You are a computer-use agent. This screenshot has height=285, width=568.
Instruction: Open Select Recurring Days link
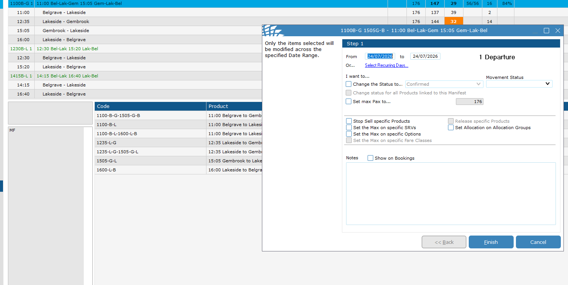pos(386,65)
